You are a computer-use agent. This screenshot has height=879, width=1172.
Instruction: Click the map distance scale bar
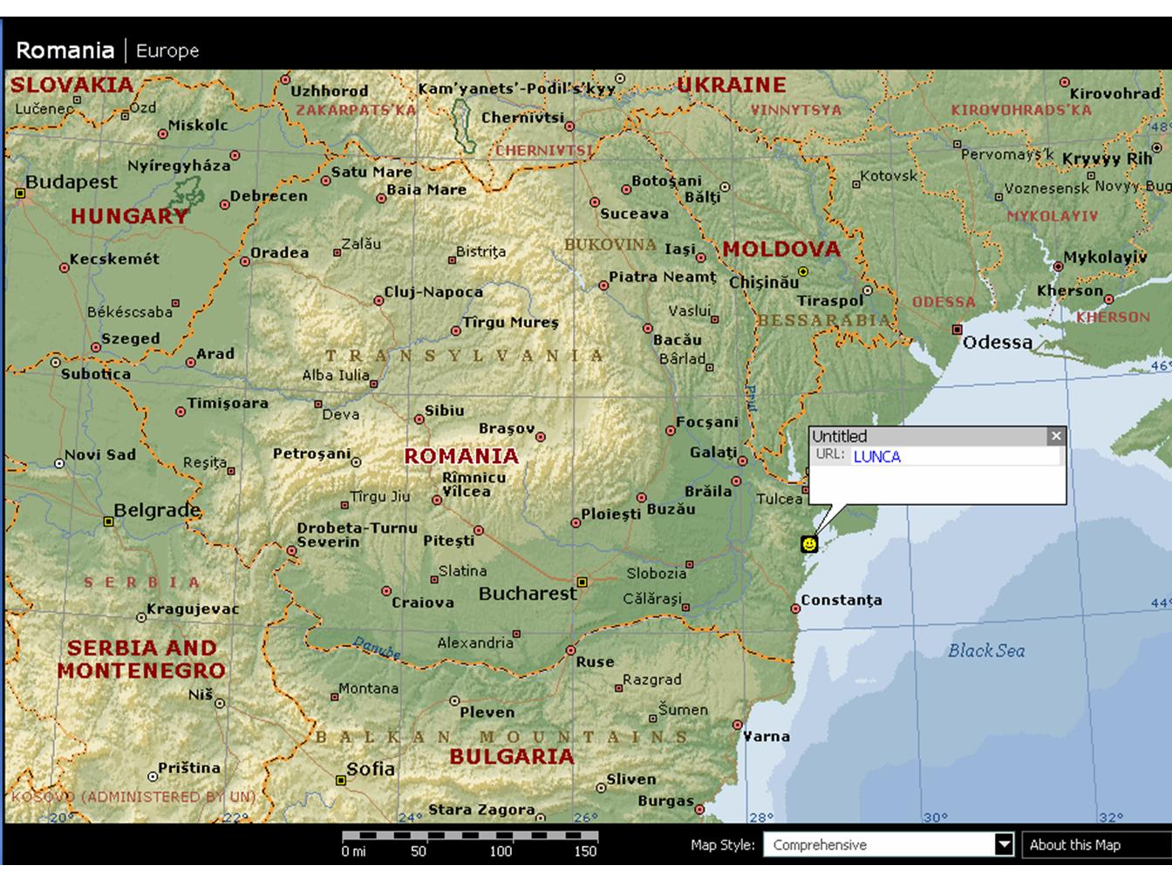pos(469,835)
